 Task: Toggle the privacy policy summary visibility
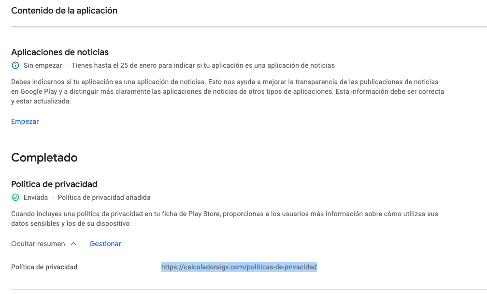pos(43,244)
